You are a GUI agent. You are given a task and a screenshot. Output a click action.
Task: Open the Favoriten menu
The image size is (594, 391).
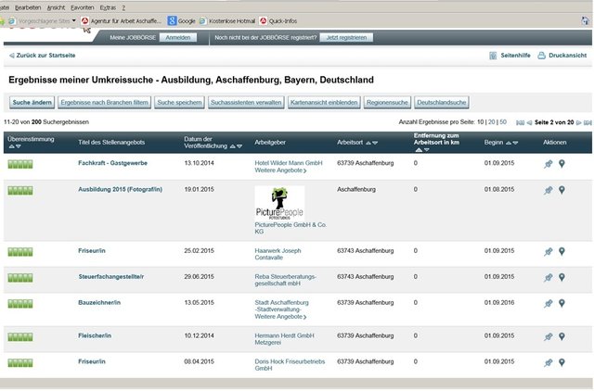[x=83, y=7]
